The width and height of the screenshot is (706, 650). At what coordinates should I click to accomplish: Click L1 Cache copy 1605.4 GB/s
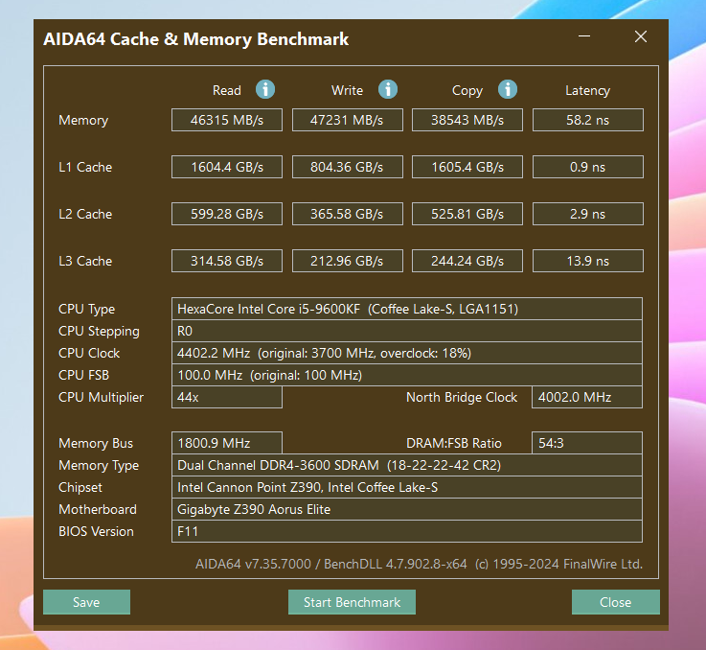[467, 167]
